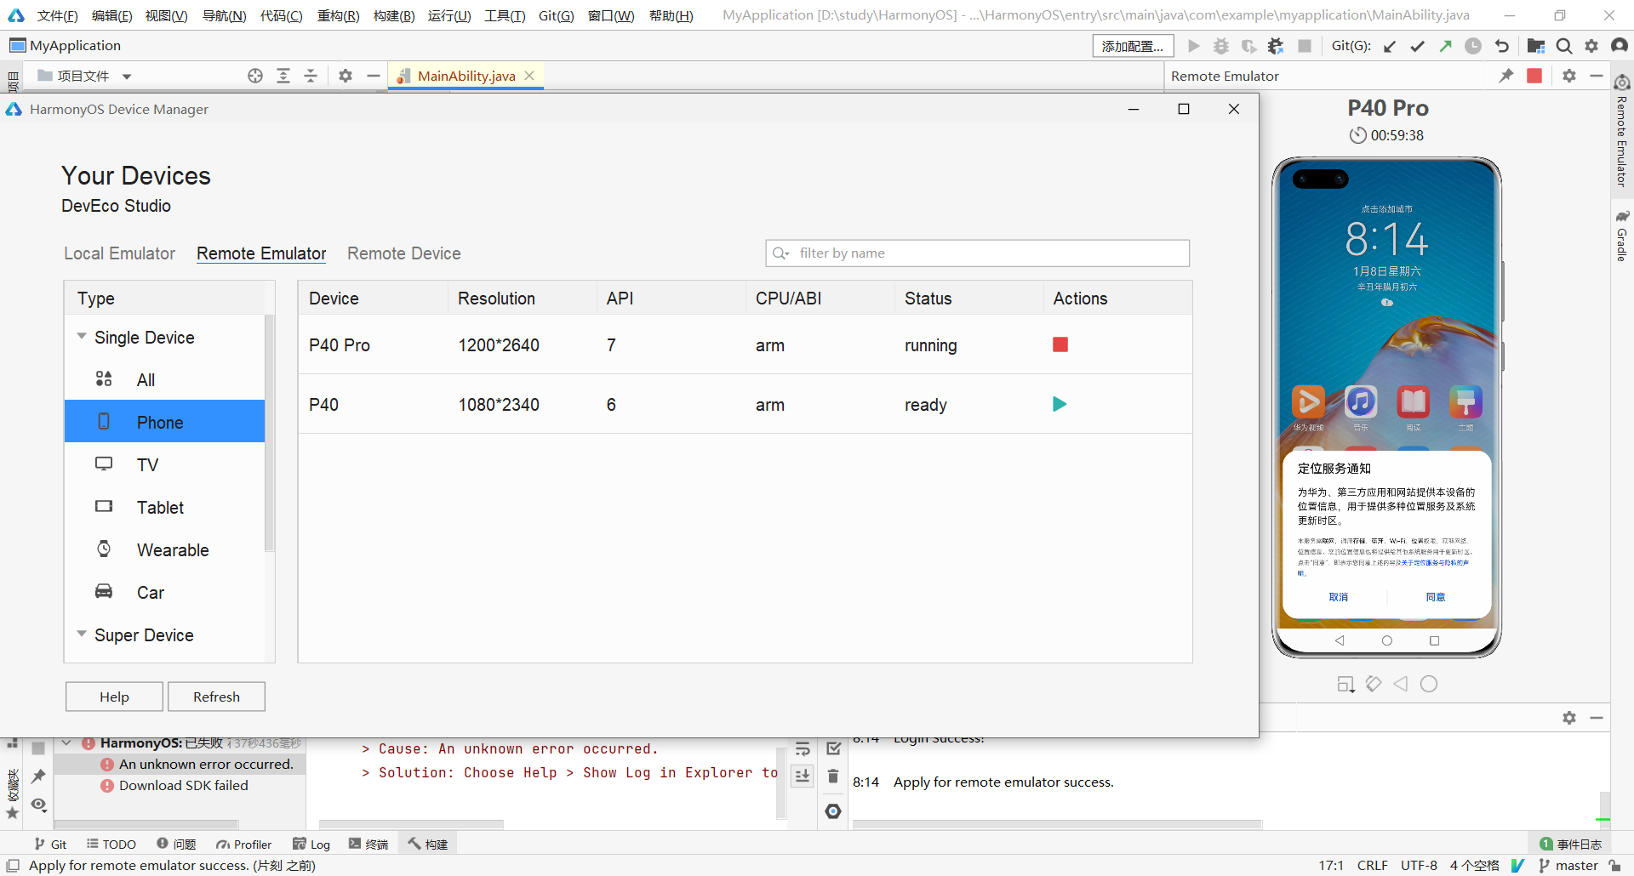The image size is (1634, 876).
Task: Click the Debug bug icon in the main toolbar
Action: pos(1221,46)
